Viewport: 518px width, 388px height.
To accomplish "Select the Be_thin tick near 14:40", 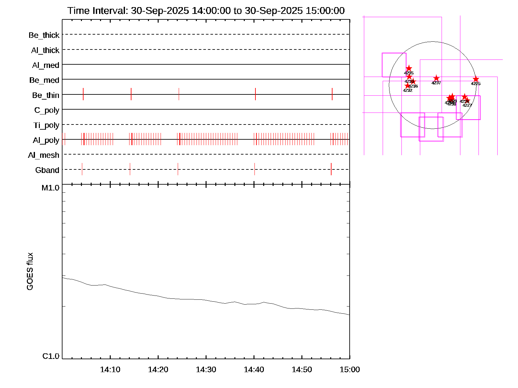I will 255,94.
